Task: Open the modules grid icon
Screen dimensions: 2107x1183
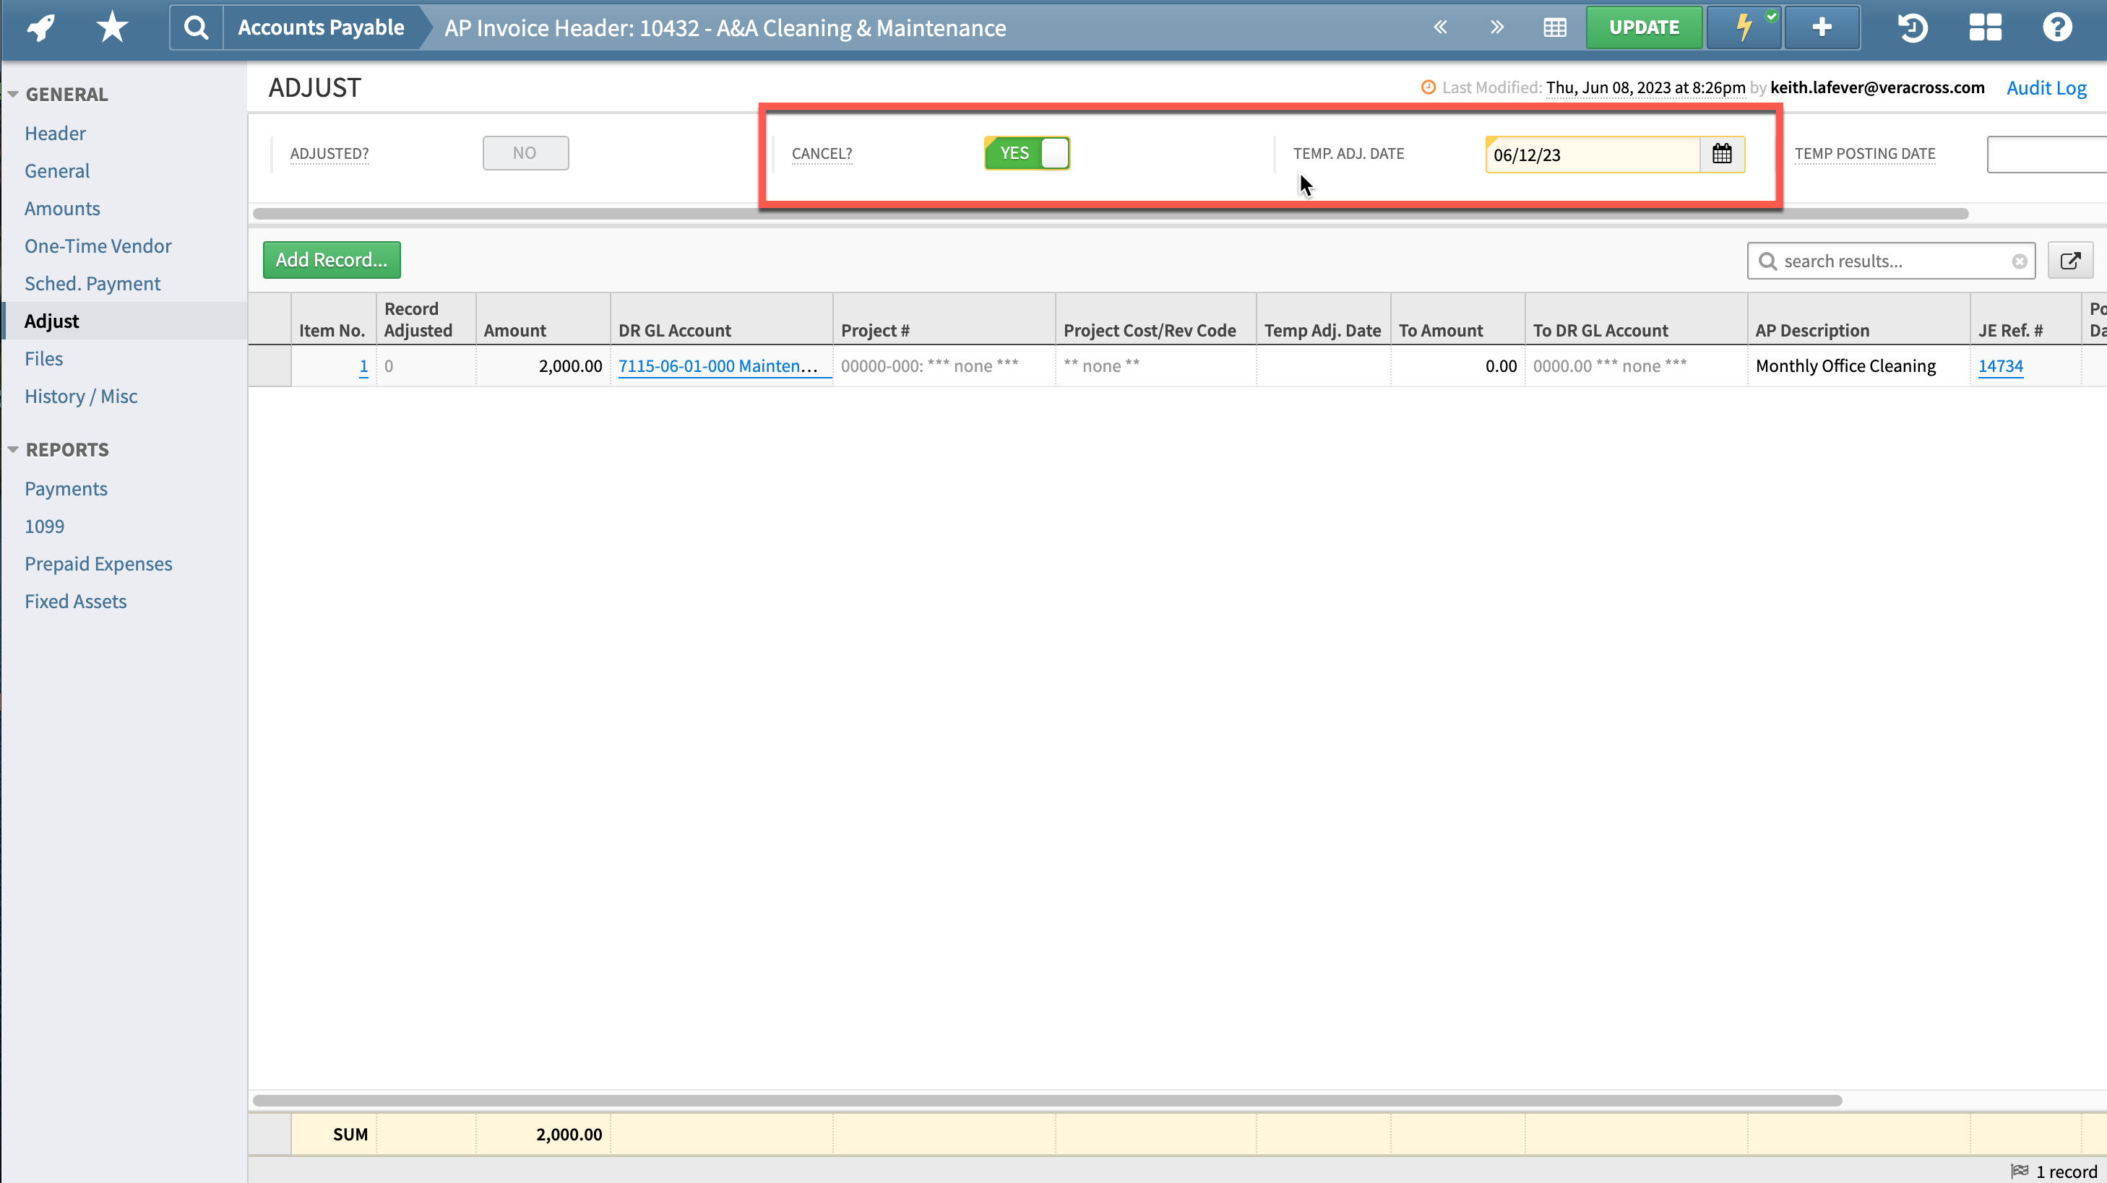Action: (1985, 27)
